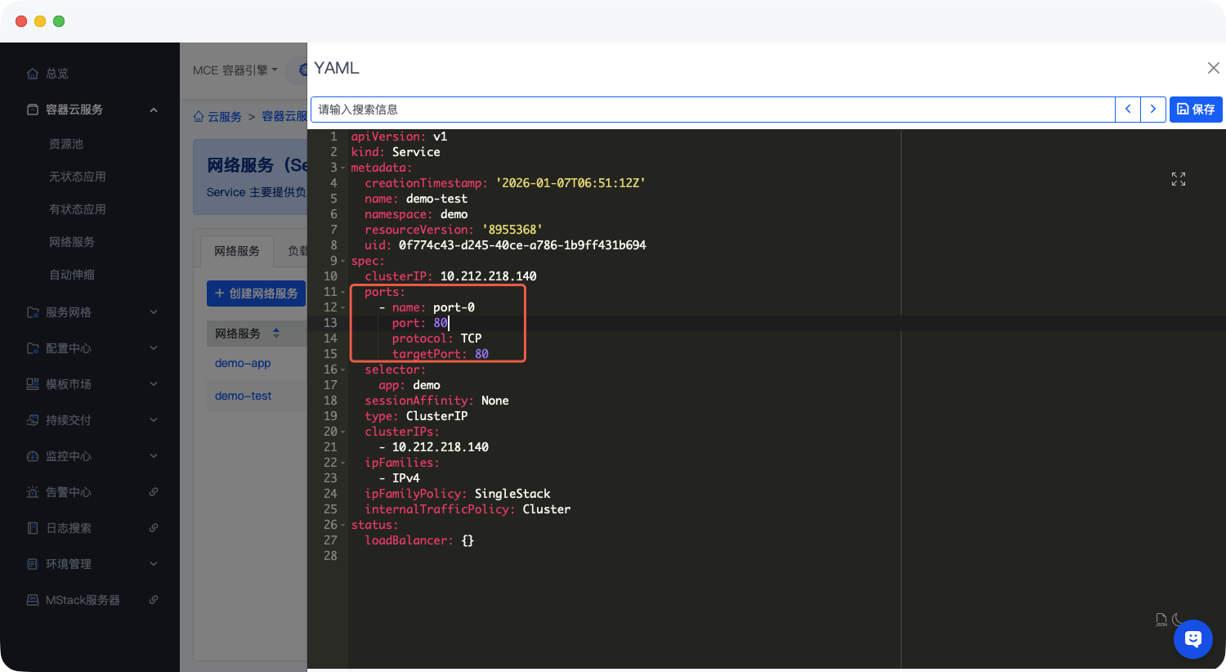Select 自动伸缩 in the sidebar

[x=72, y=275]
